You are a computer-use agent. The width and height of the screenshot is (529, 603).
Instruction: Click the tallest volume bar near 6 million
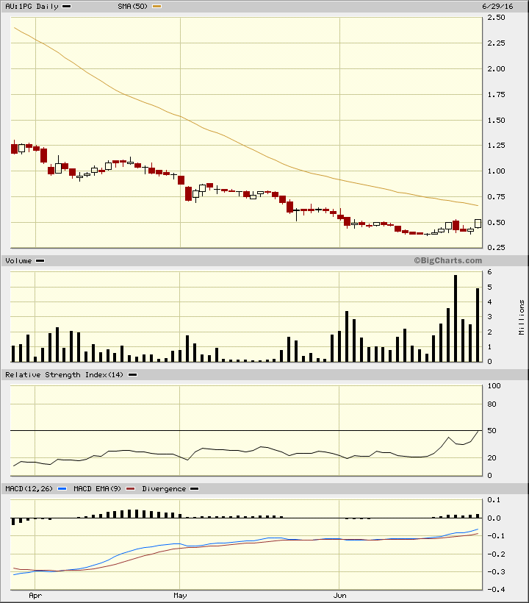tap(456, 318)
